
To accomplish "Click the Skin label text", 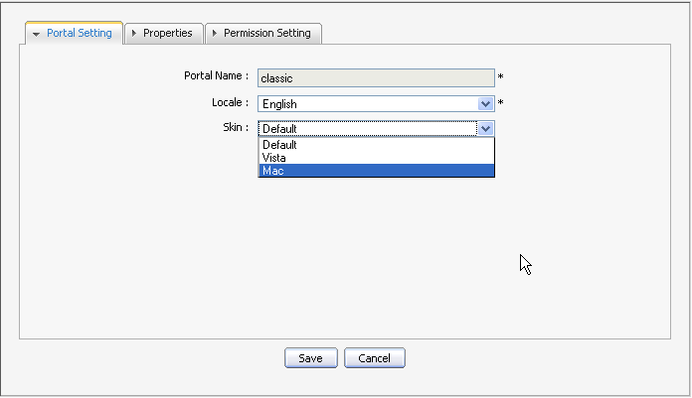I will point(236,127).
